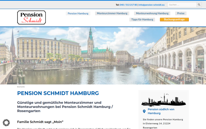The image size is (206, 129).
Task: Open the cookie settings gear icon
Action: (6, 122)
